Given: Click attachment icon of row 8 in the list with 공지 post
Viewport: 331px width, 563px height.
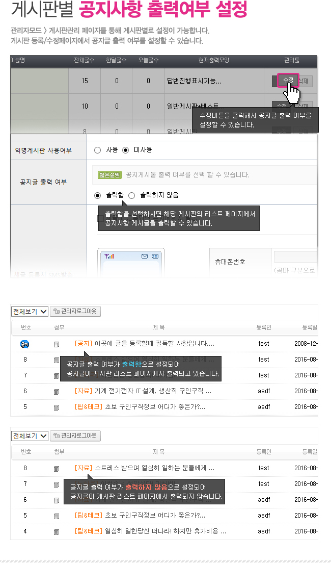Looking at the screenshot, I should point(57,360).
